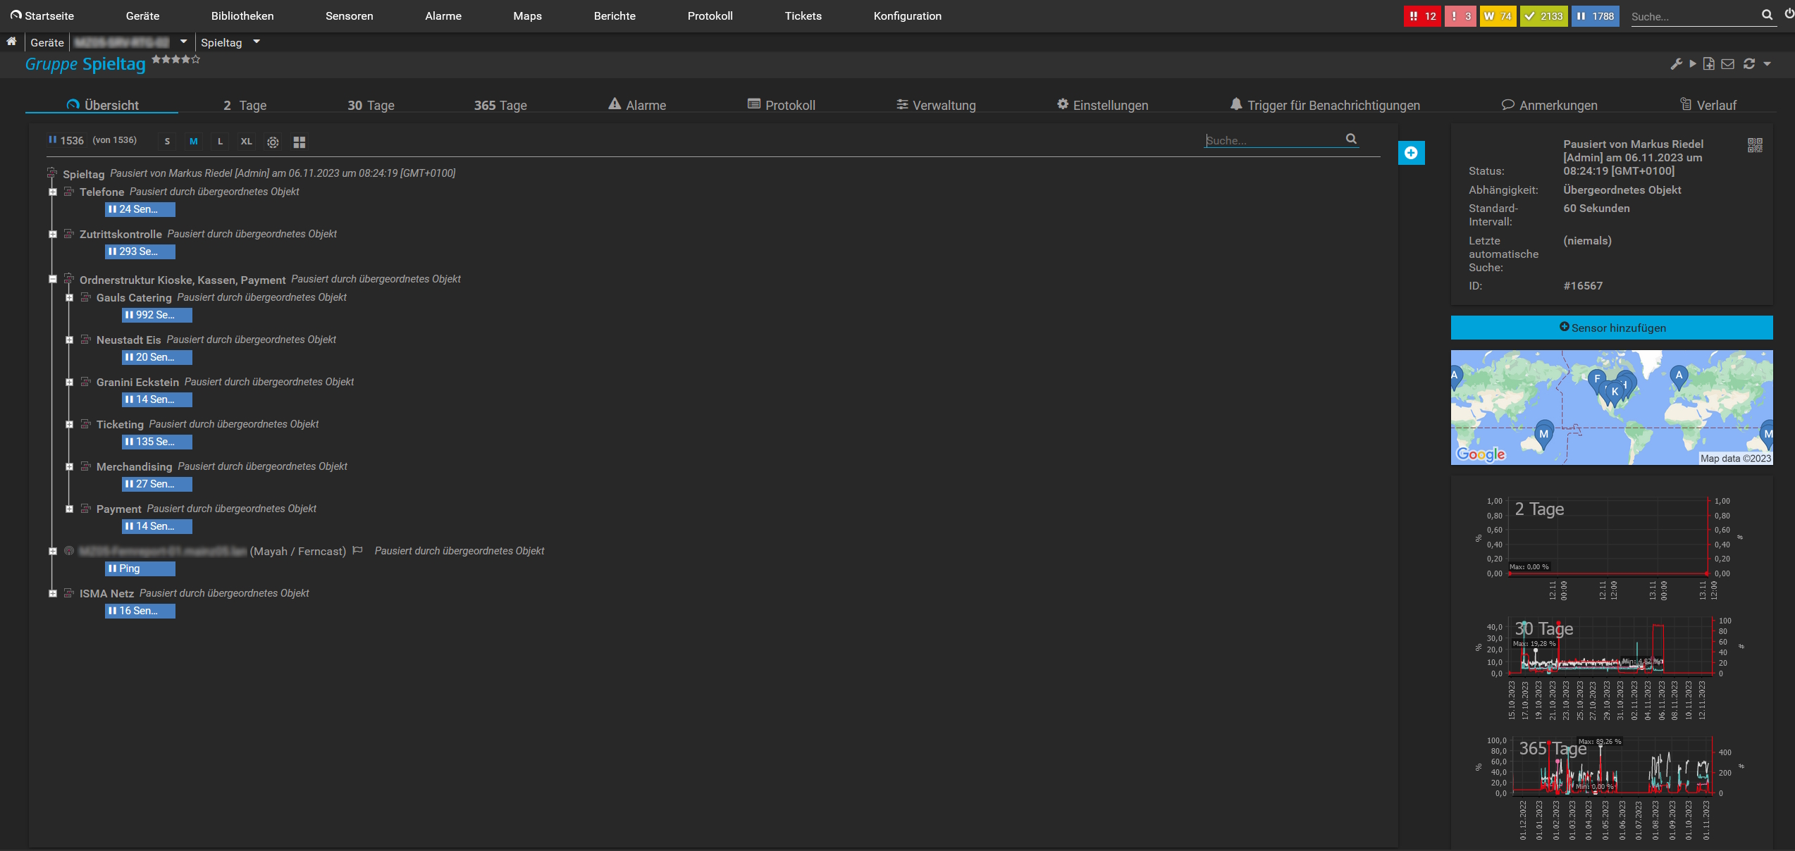1795x851 pixels.
Task: Switch to the sunburst view icon
Action: point(273,142)
